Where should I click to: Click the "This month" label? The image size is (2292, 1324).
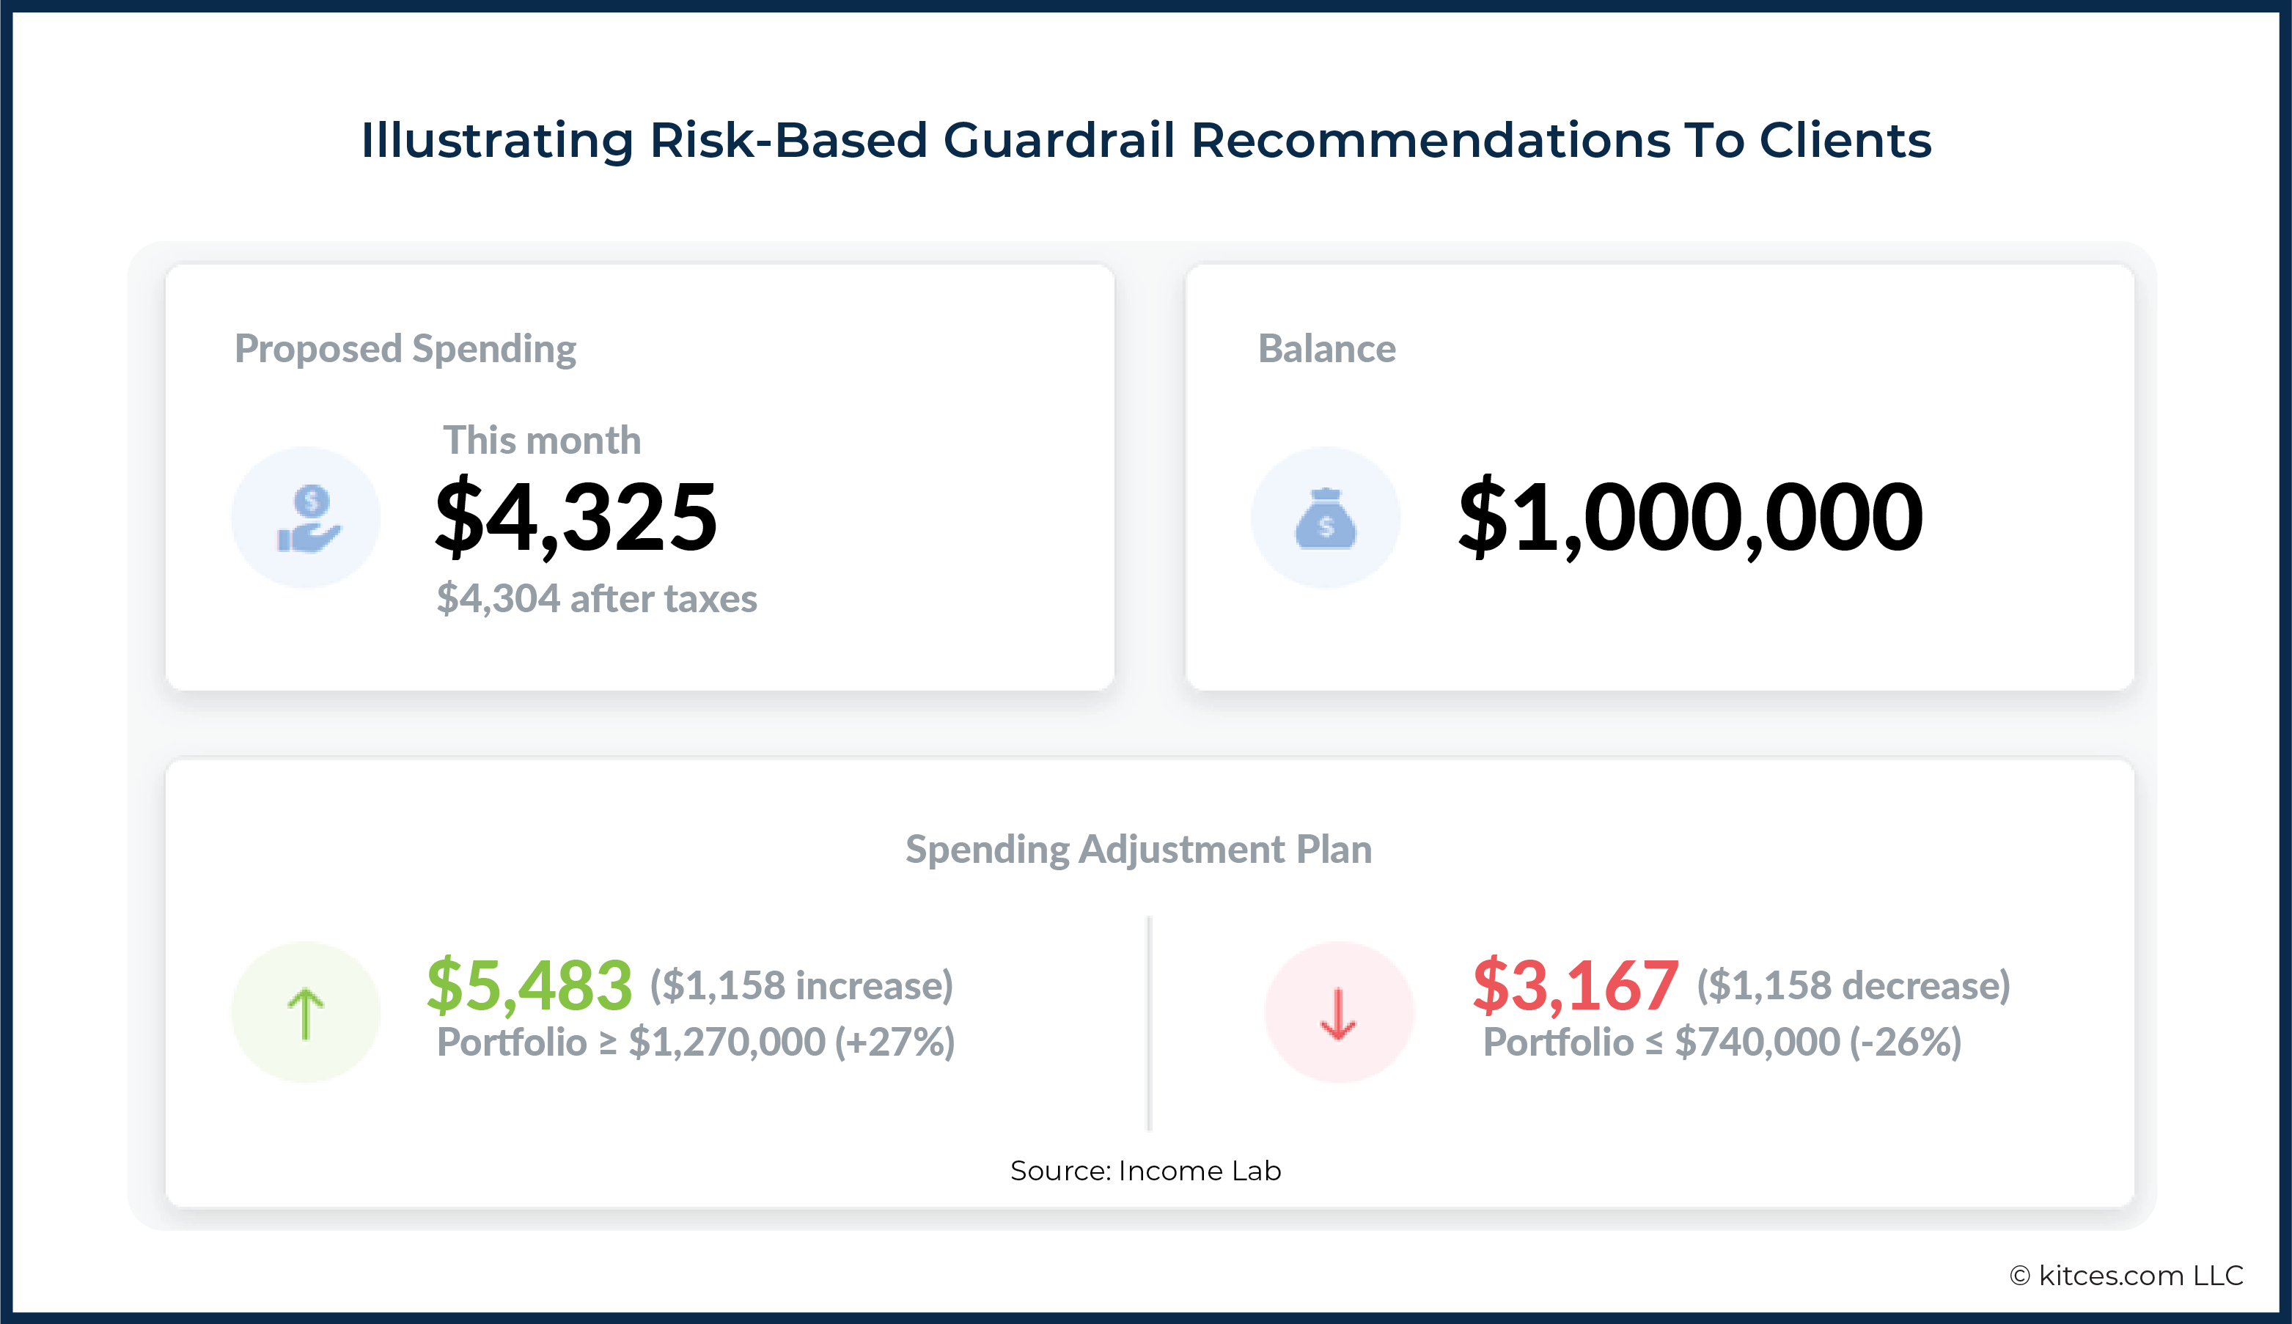[542, 440]
